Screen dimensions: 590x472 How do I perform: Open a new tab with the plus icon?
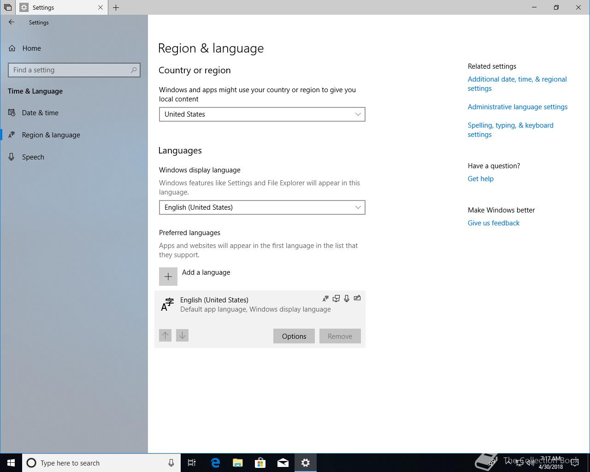click(x=116, y=7)
